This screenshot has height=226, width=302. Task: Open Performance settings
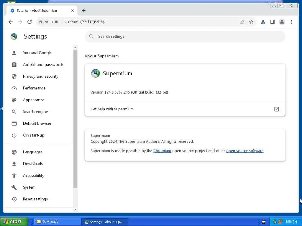coord(39,88)
